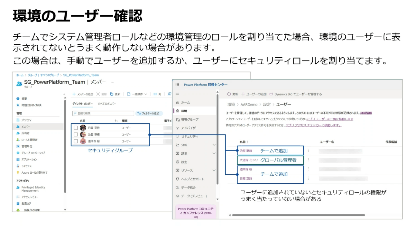
Task: Click 更新 refresh in the group toolbar
Action: (115, 94)
